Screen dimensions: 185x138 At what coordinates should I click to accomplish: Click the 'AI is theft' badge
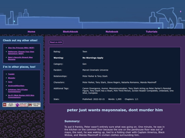[x=9, y=105]
